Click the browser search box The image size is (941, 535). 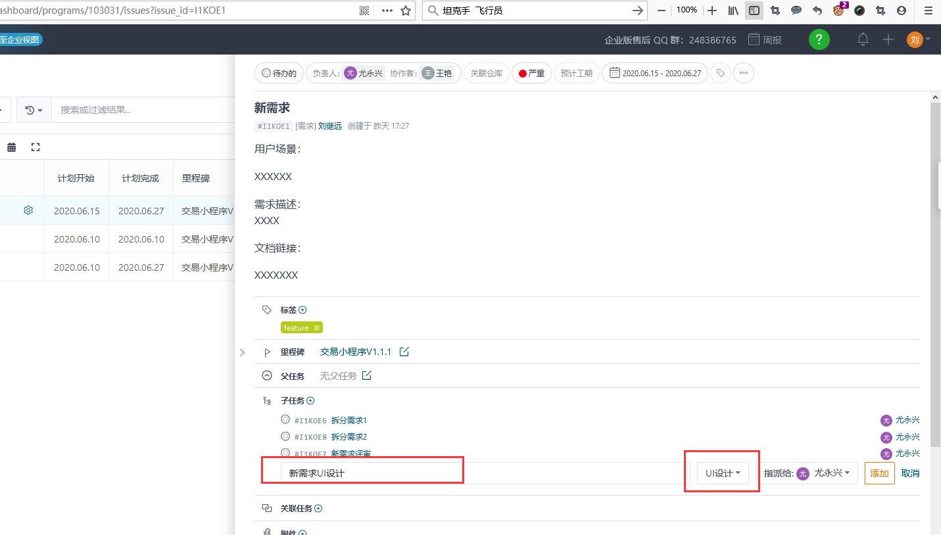pos(536,11)
